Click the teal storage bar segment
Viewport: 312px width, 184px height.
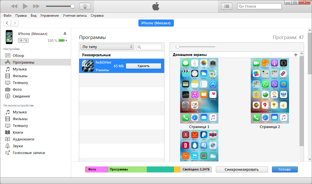pyautogui.click(x=160, y=170)
